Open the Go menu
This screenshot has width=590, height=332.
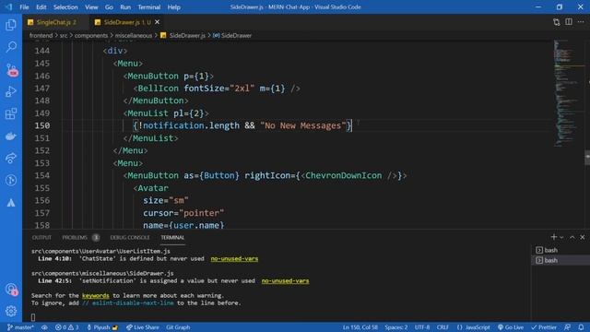coord(109,7)
